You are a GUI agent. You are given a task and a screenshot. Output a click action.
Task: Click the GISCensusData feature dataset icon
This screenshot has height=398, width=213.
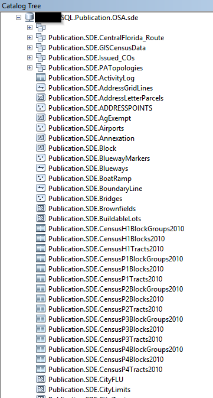tap(41, 48)
